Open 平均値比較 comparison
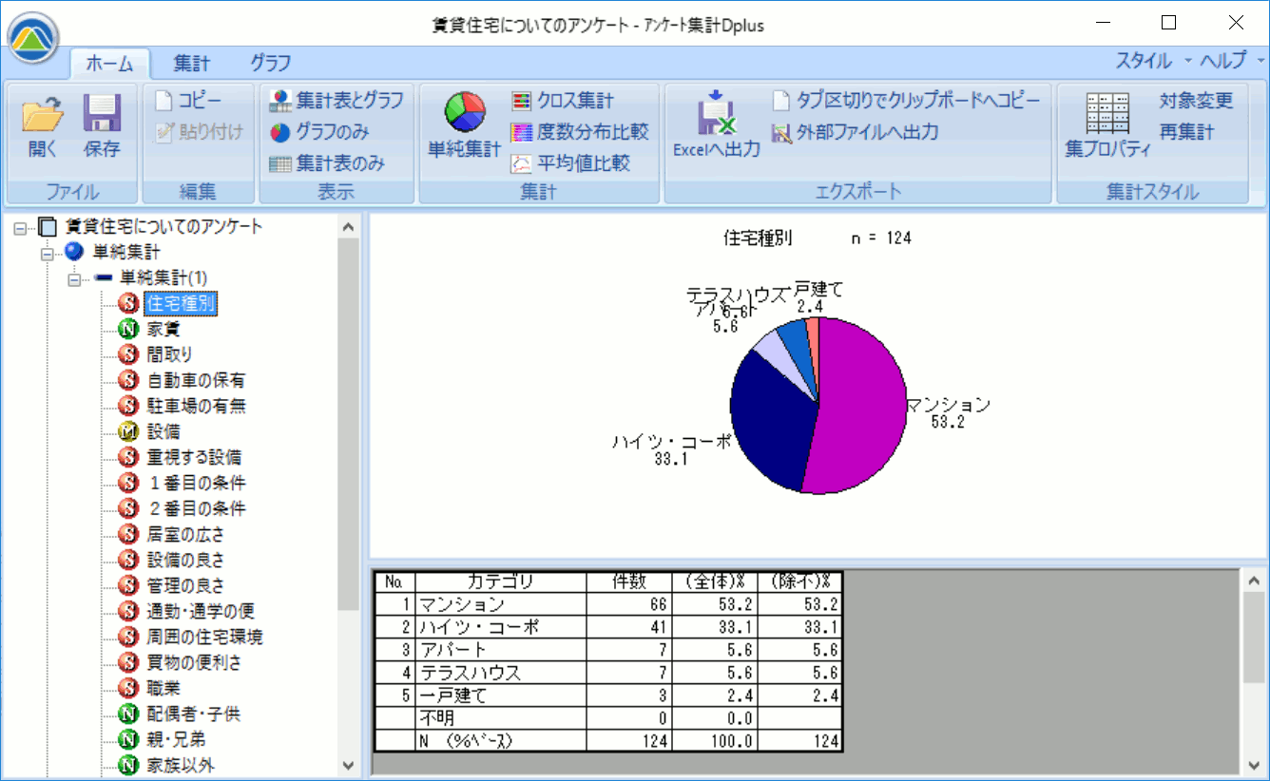Screen dimensions: 1270x781 tap(570, 163)
